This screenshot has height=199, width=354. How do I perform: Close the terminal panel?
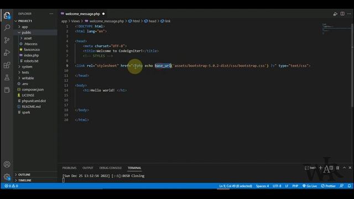click(x=350, y=167)
